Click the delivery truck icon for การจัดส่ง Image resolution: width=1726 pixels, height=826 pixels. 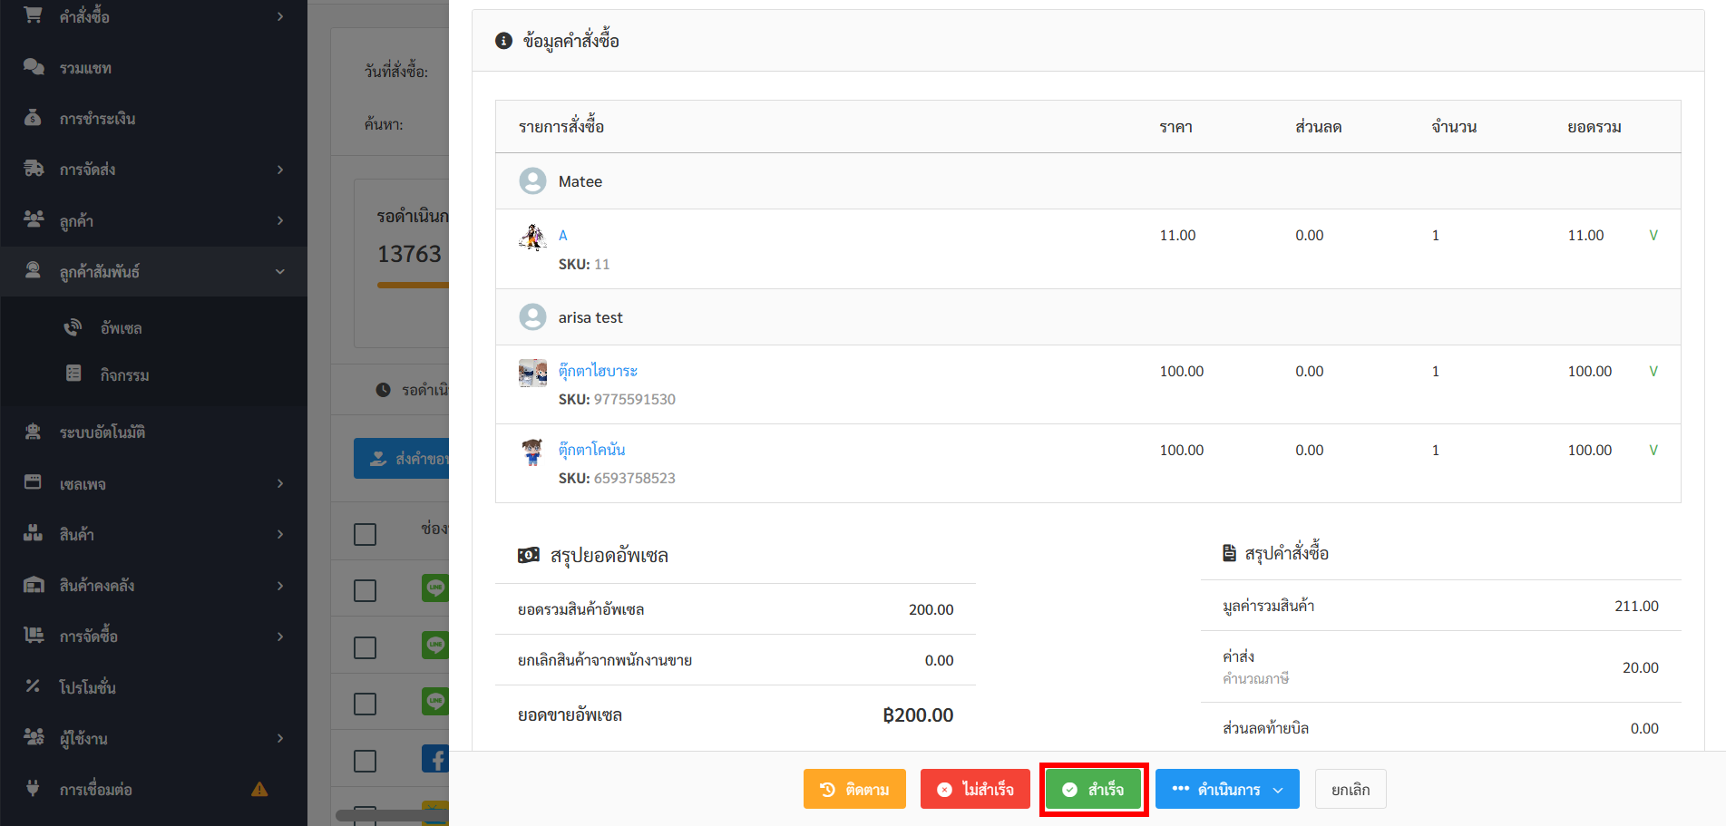[x=33, y=169]
